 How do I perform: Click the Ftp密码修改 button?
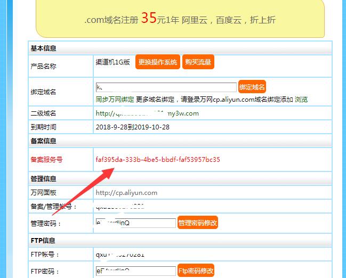point(196,271)
